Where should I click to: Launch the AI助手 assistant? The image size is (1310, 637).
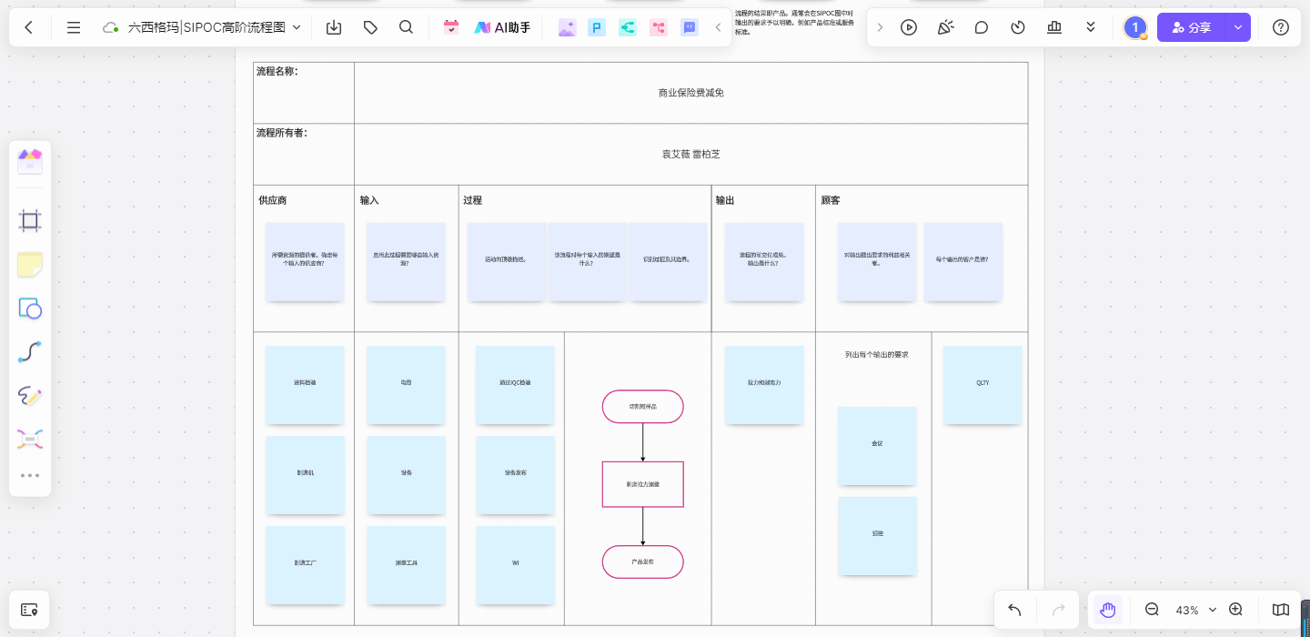click(x=502, y=27)
